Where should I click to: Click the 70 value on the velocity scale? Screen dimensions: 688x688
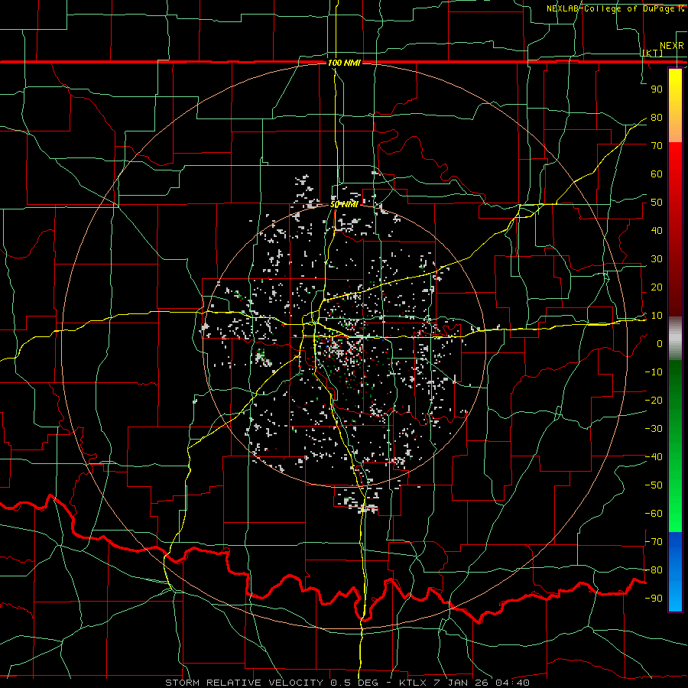coord(657,146)
